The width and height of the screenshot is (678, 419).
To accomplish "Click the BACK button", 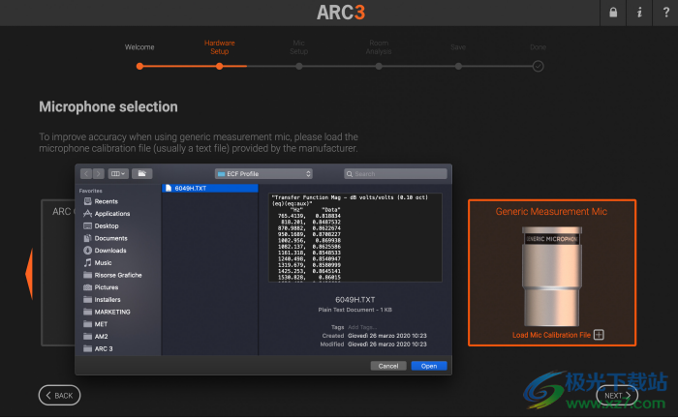I will pyautogui.click(x=59, y=395).
